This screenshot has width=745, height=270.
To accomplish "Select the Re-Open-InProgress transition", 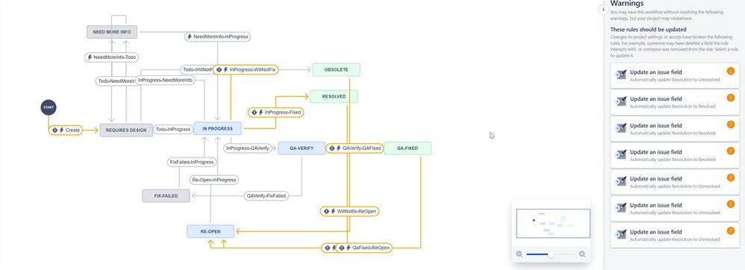I will pyautogui.click(x=213, y=180).
